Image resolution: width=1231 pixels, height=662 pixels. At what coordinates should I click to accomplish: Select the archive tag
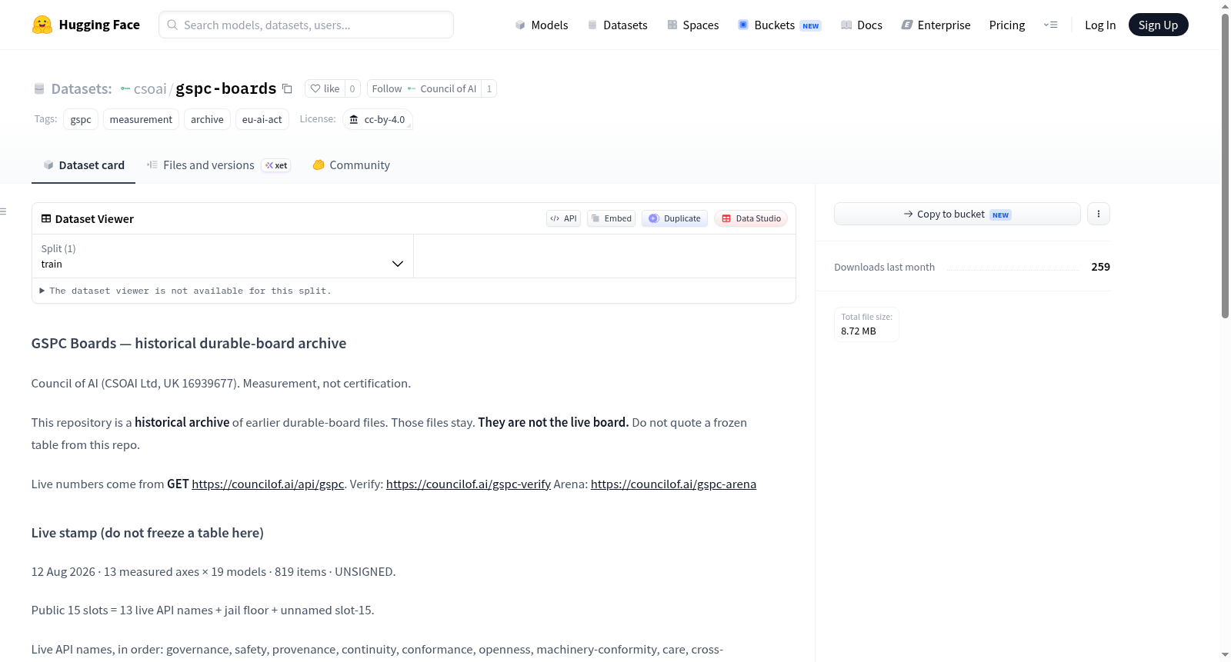click(207, 119)
